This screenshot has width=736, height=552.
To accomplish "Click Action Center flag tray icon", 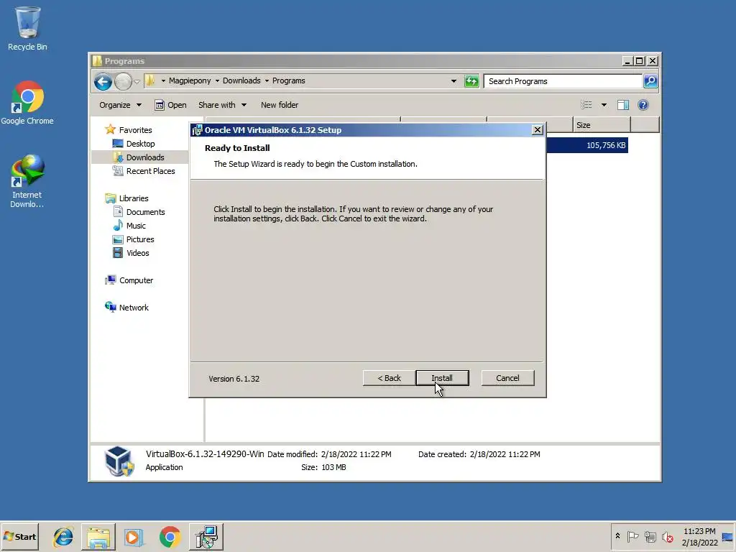I will click(x=632, y=536).
